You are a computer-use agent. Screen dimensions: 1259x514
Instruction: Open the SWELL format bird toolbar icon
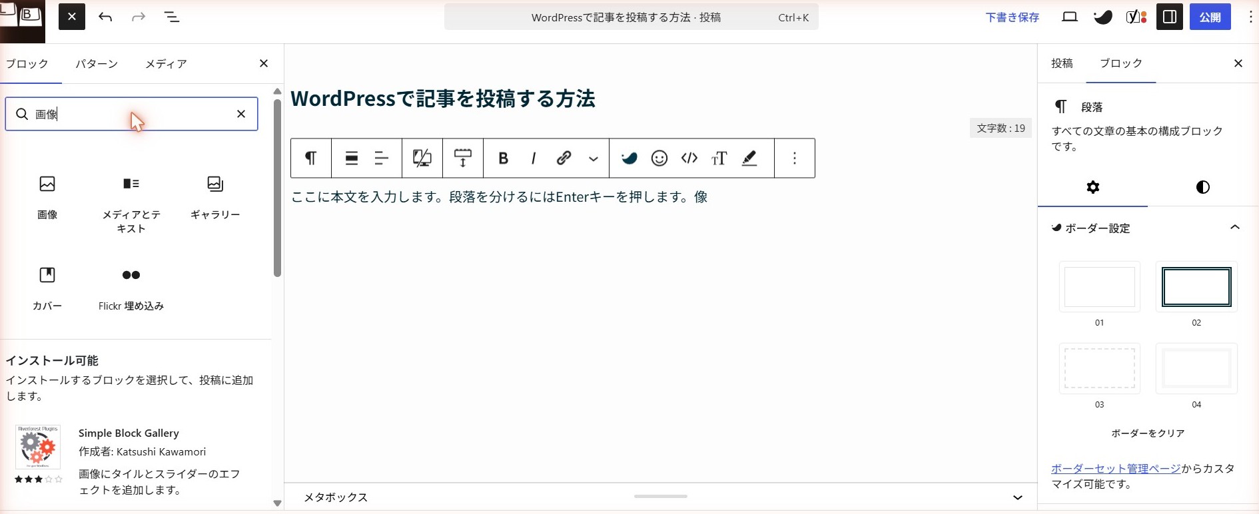[629, 158]
